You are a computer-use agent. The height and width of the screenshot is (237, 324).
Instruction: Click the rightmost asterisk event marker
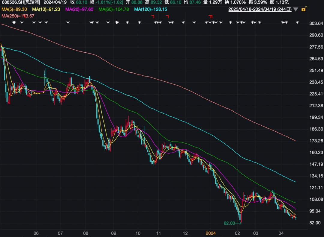pyautogui.click(x=297, y=23)
